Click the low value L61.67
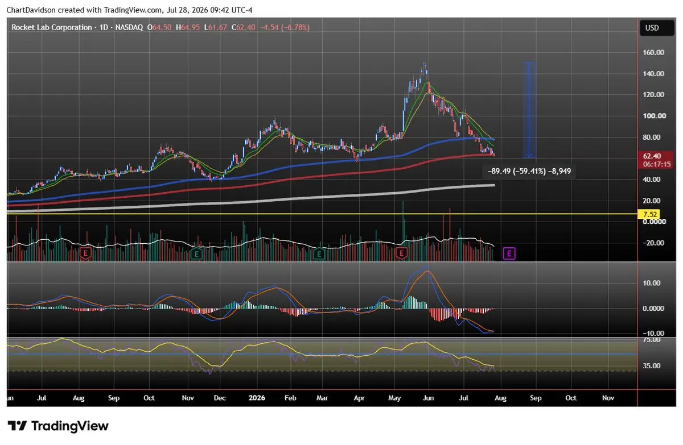The width and height of the screenshot is (683, 445). (x=216, y=27)
